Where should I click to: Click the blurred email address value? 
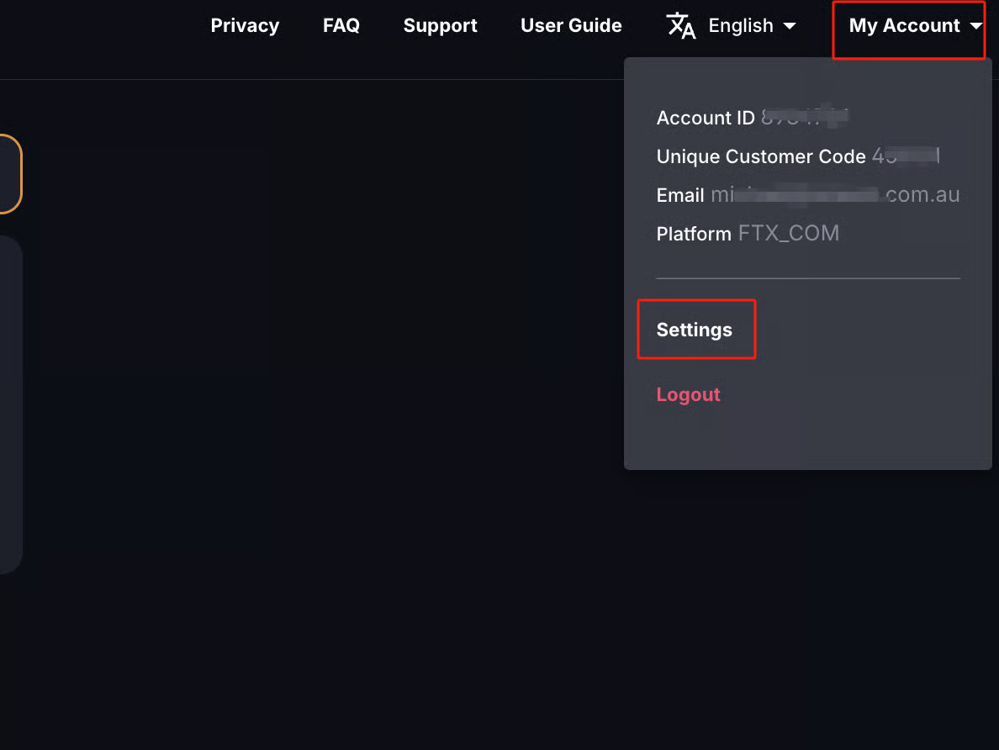pos(835,195)
